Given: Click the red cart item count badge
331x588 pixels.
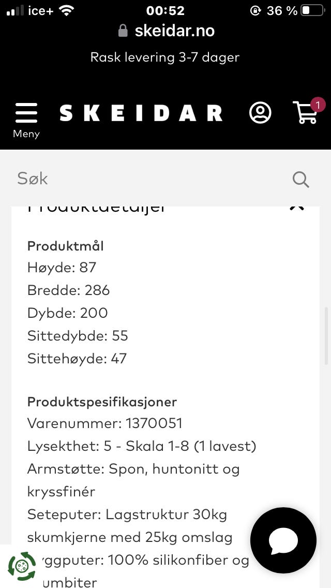Looking at the screenshot, I should 318,105.
